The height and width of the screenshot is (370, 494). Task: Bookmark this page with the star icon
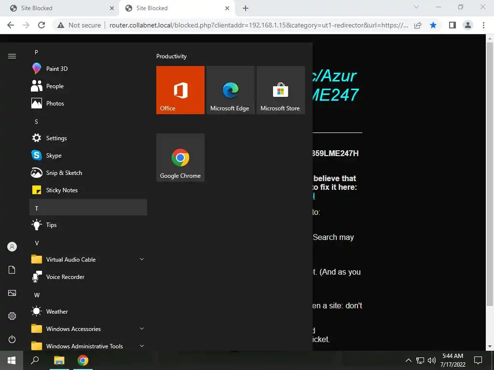(433, 25)
